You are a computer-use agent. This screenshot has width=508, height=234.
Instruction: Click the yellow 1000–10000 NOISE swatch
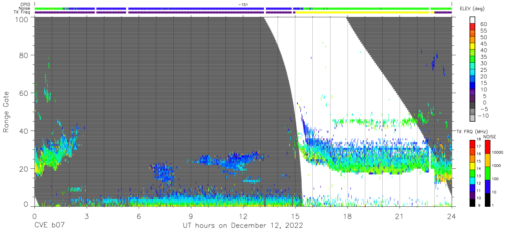click(x=487, y=160)
